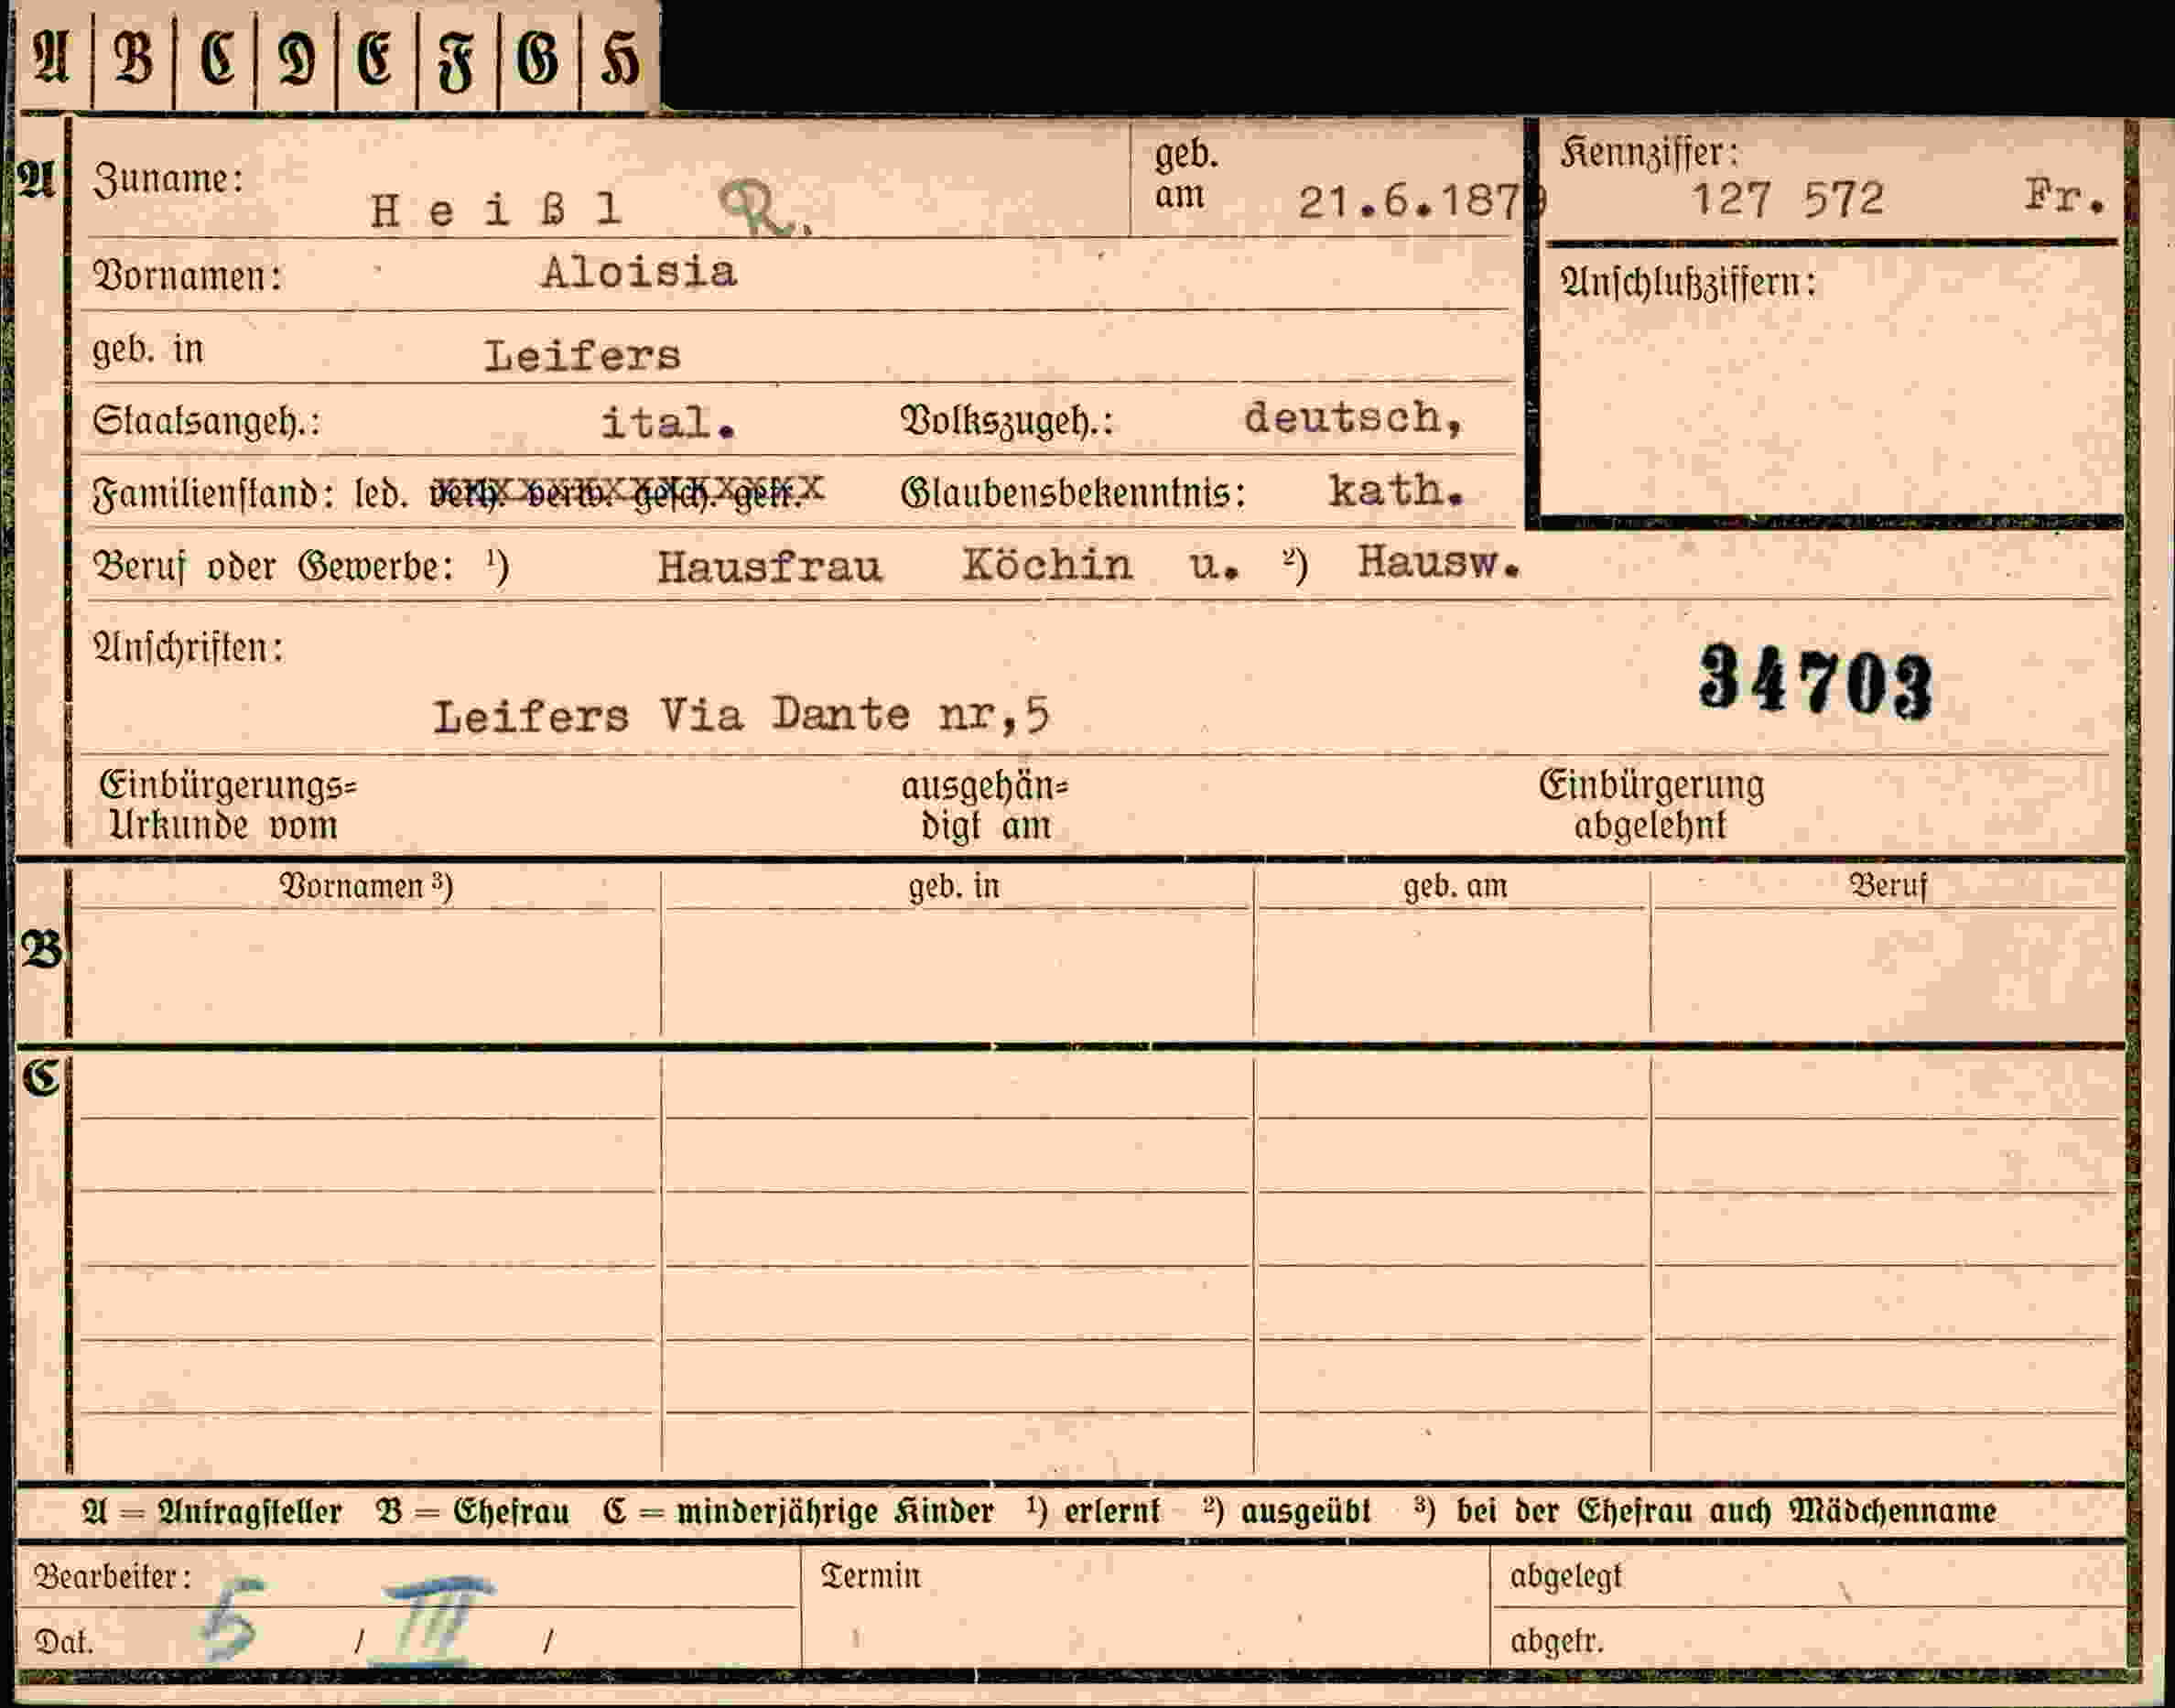This screenshot has height=1708, width=2175.
Task: Click the index tab letter D
Action: (297, 58)
